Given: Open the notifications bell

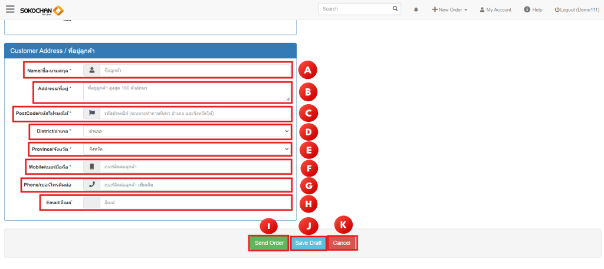Looking at the screenshot, I should pyautogui.click(x=416, y=10).
